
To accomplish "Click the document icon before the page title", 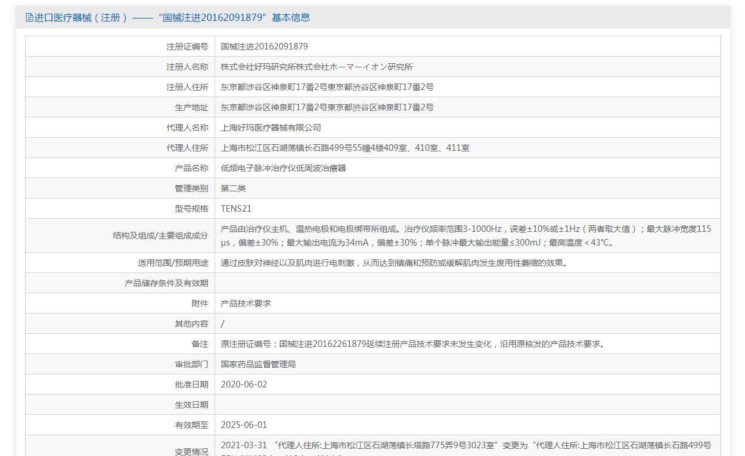I will coord(29,18).
